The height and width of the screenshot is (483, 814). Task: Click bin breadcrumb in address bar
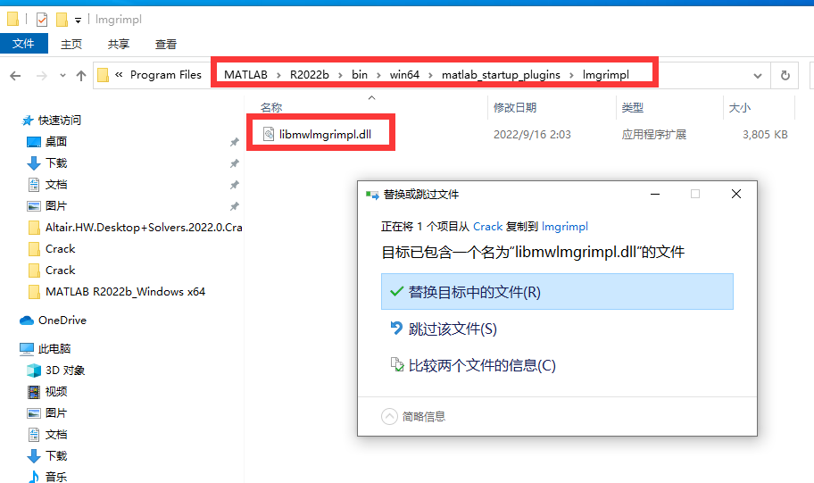click(x=359, y=75)
